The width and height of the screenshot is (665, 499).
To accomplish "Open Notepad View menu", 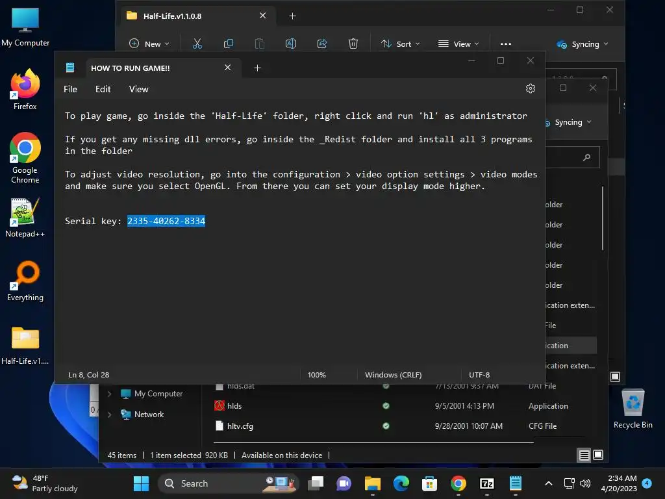I will coord(139,89).
